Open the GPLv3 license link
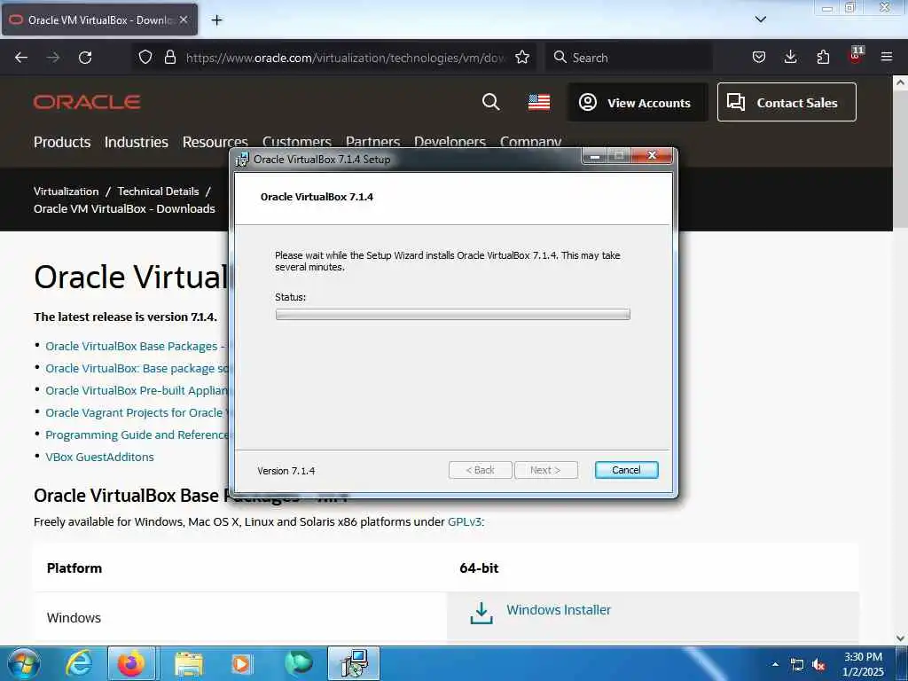This screenshot has width=908, height=681. pos(465,521)
